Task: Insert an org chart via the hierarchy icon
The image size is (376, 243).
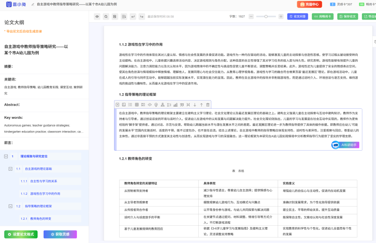Action: 163,105
